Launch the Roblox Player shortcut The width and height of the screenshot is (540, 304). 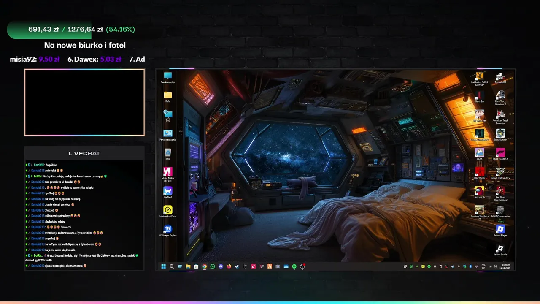(500, 231)
